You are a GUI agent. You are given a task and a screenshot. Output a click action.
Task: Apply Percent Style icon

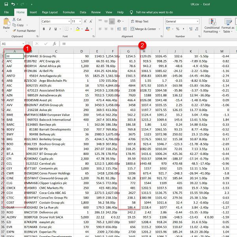point(178,29)
